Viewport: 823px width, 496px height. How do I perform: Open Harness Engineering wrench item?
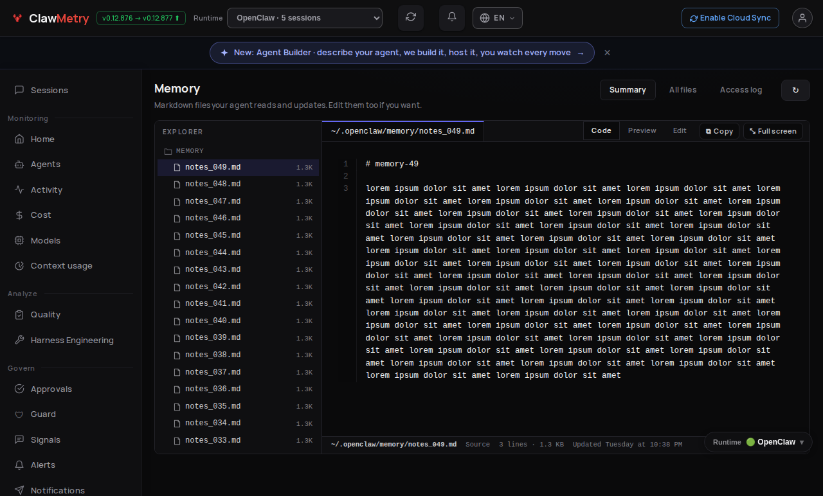pos(71,341)
